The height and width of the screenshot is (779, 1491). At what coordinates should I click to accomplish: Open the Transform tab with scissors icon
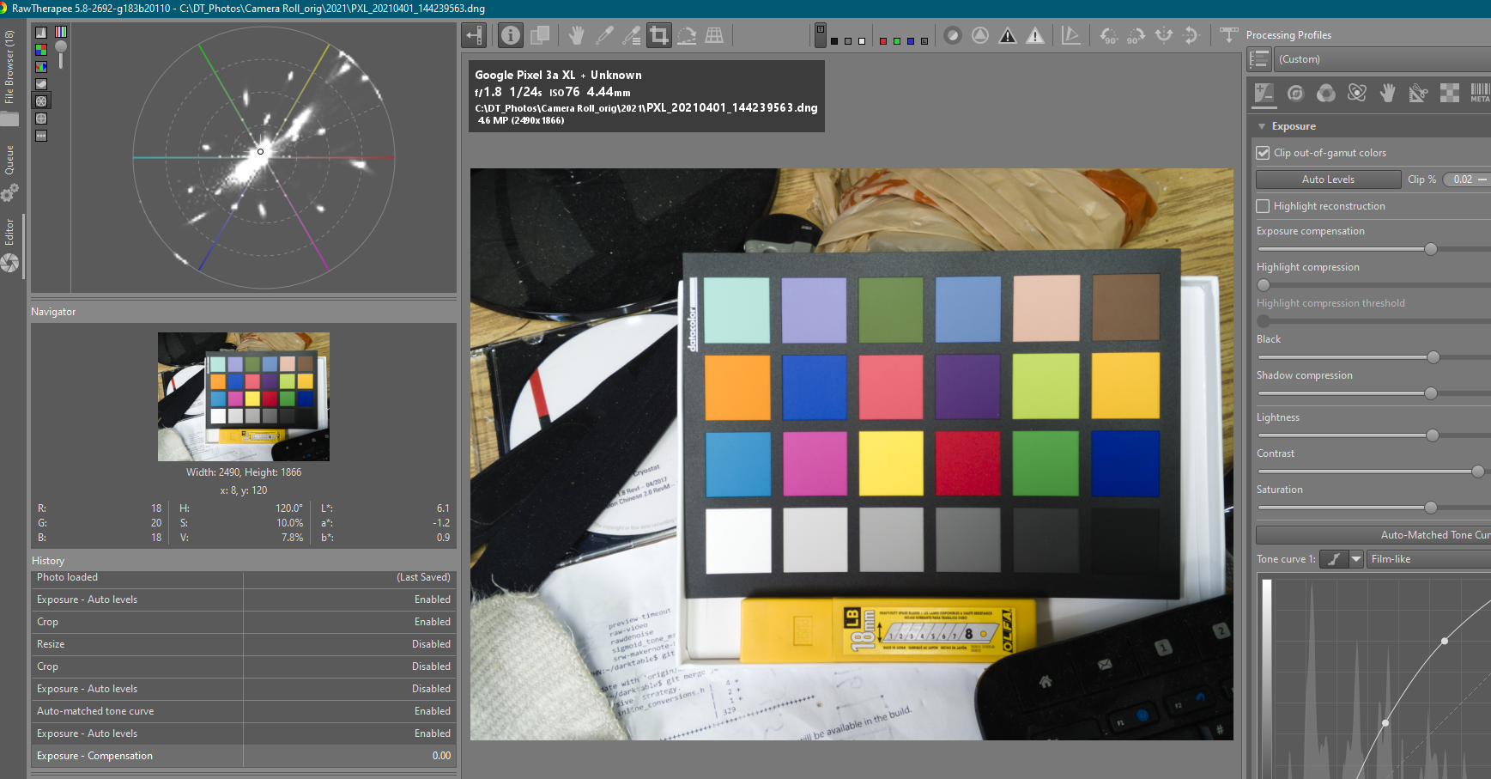click(x=1419, y=93)
